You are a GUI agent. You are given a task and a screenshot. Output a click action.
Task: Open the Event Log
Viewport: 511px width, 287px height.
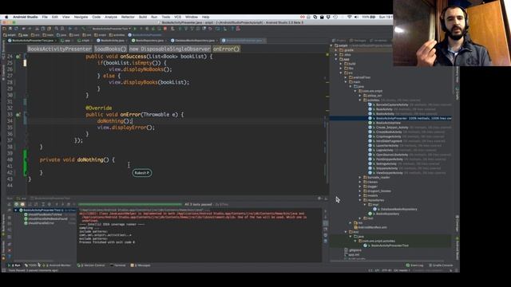click(415, 265)
